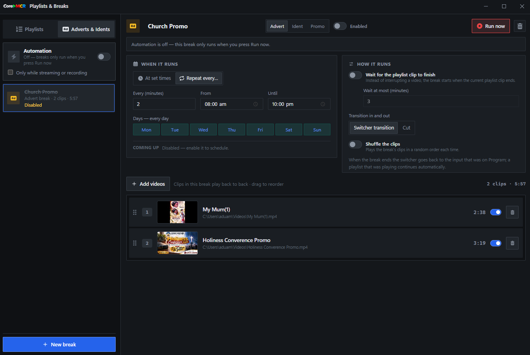Enable the Church Promo break toggle
Screen dimensions: 530x355
pyautogui.click(x=340, y=26)
